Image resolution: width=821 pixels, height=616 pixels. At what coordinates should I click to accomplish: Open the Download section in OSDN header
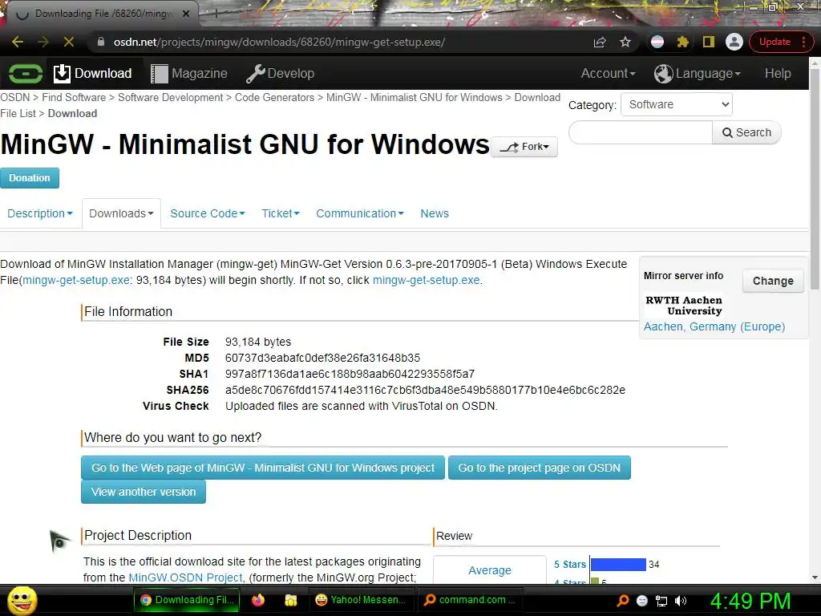[93, 73]
